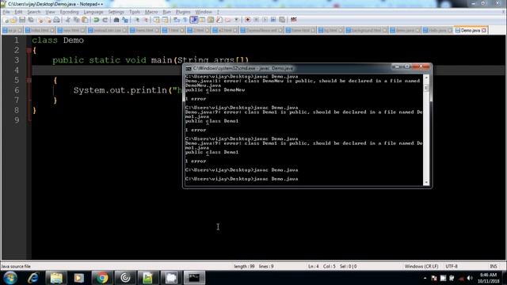
Task: Open the user defined language icon
Action: pos(202,20)
